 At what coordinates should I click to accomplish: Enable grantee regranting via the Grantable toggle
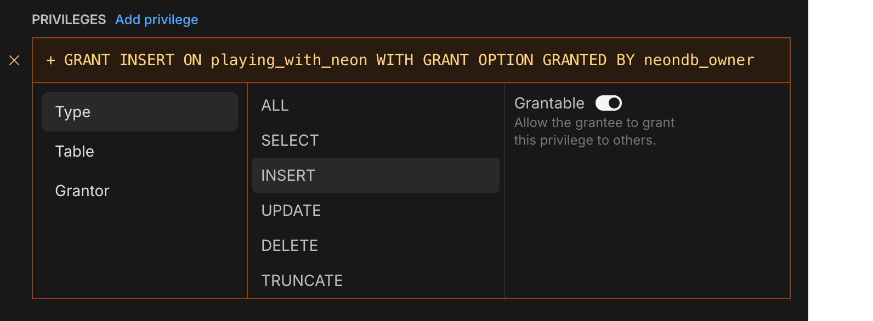tap(608, 103)
